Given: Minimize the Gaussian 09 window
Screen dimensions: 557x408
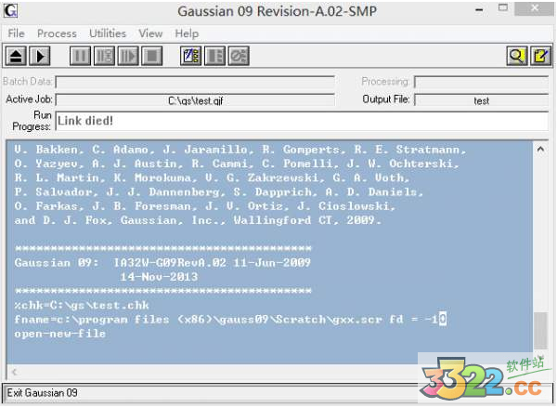Looking at the screenshot, I should point(479,9).
